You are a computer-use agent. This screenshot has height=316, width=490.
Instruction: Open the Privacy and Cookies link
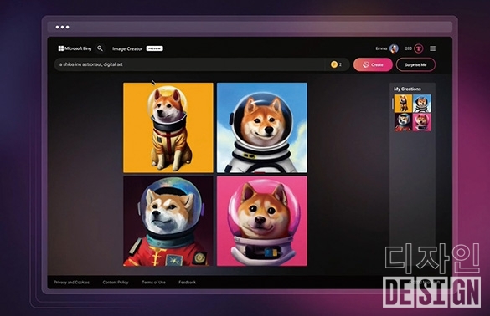pos(71,283)
